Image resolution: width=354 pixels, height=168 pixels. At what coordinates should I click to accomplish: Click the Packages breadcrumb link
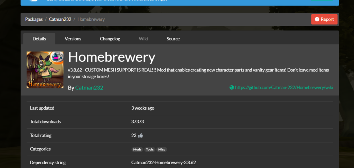34,19
